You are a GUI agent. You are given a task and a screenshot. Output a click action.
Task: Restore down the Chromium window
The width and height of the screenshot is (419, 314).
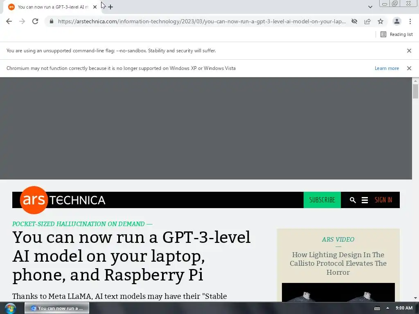click(395, 4)
